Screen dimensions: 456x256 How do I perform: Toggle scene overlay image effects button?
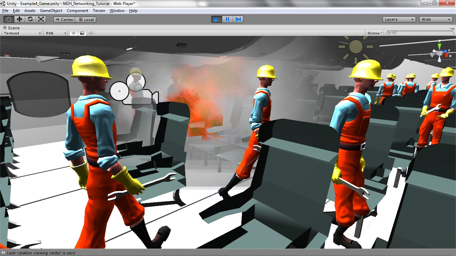point(82,33)
